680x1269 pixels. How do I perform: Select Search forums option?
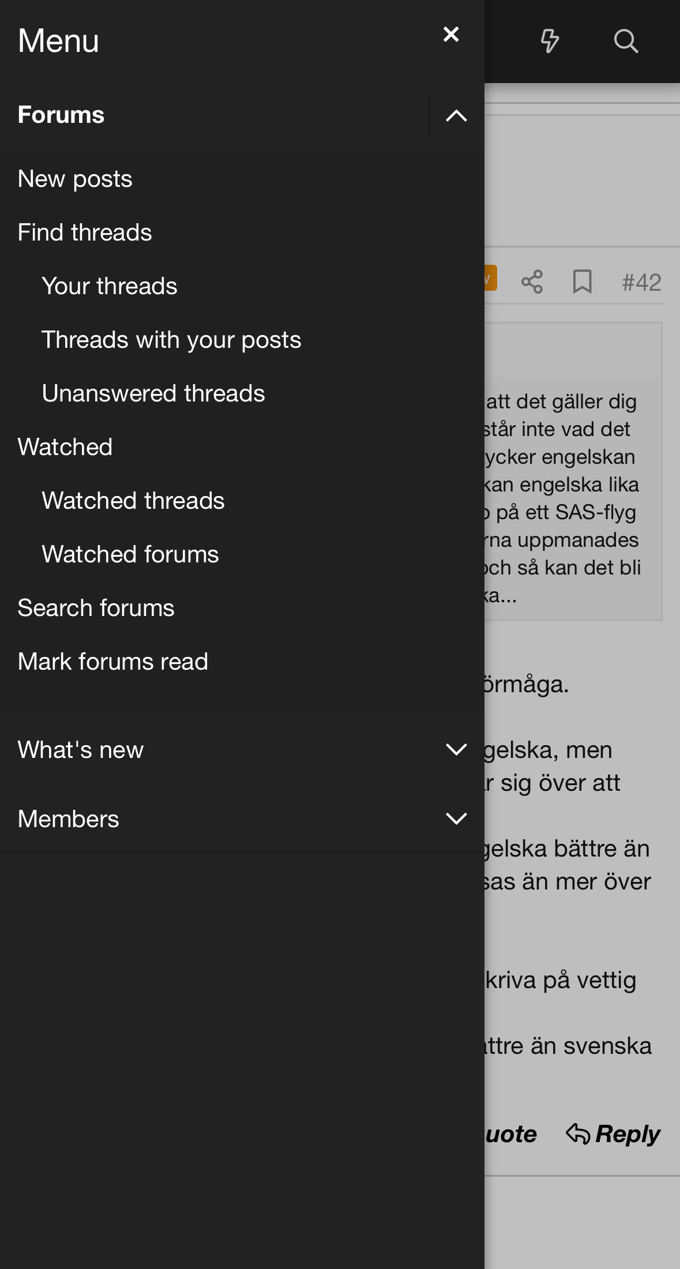(96, 608)
